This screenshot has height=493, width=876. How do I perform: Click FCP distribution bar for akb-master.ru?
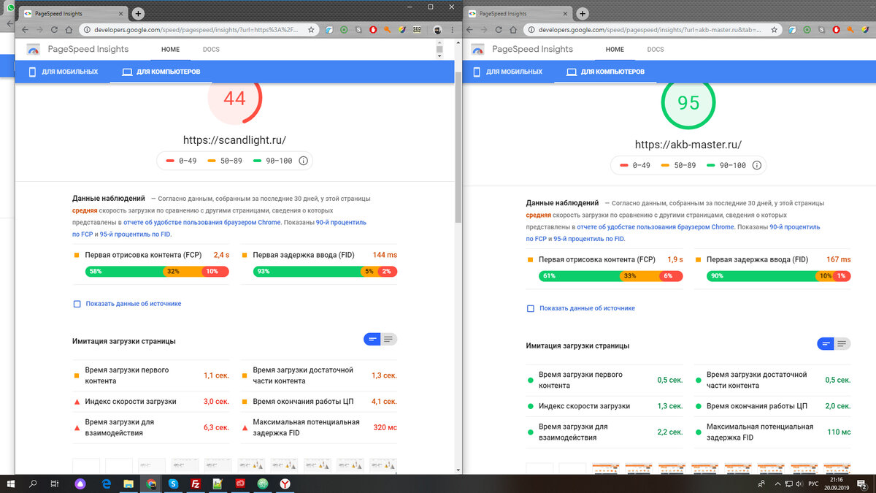click(x=611, y=275)
